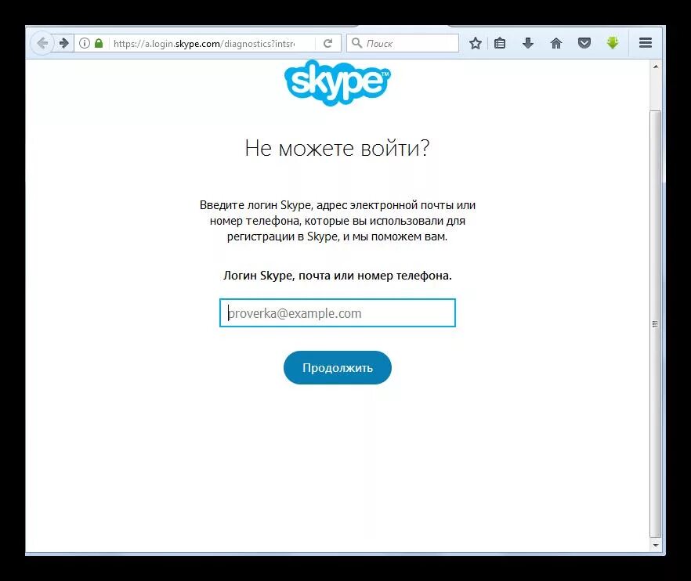This screenshot has width=691, height=581.
Task: Save page to Pocket icon
Action: pos(584,43)
